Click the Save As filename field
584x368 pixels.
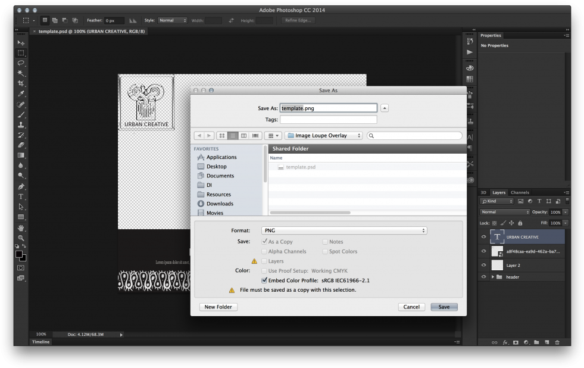pos(328,108)
